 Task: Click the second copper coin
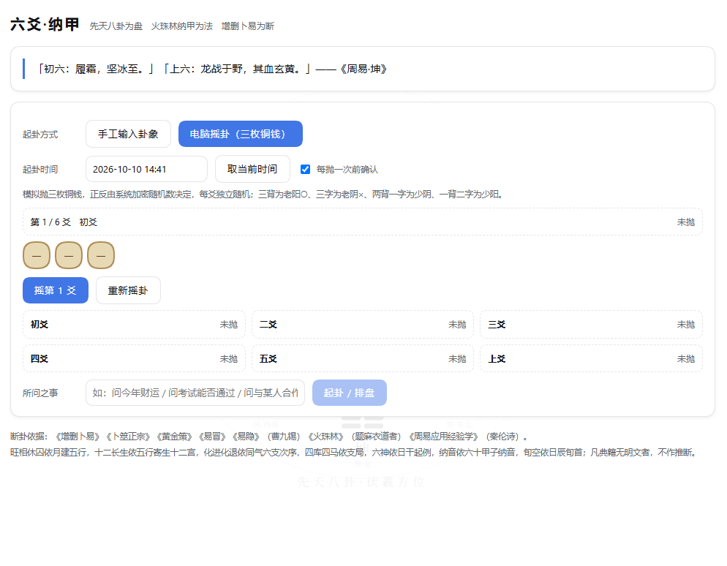(69, 255)
